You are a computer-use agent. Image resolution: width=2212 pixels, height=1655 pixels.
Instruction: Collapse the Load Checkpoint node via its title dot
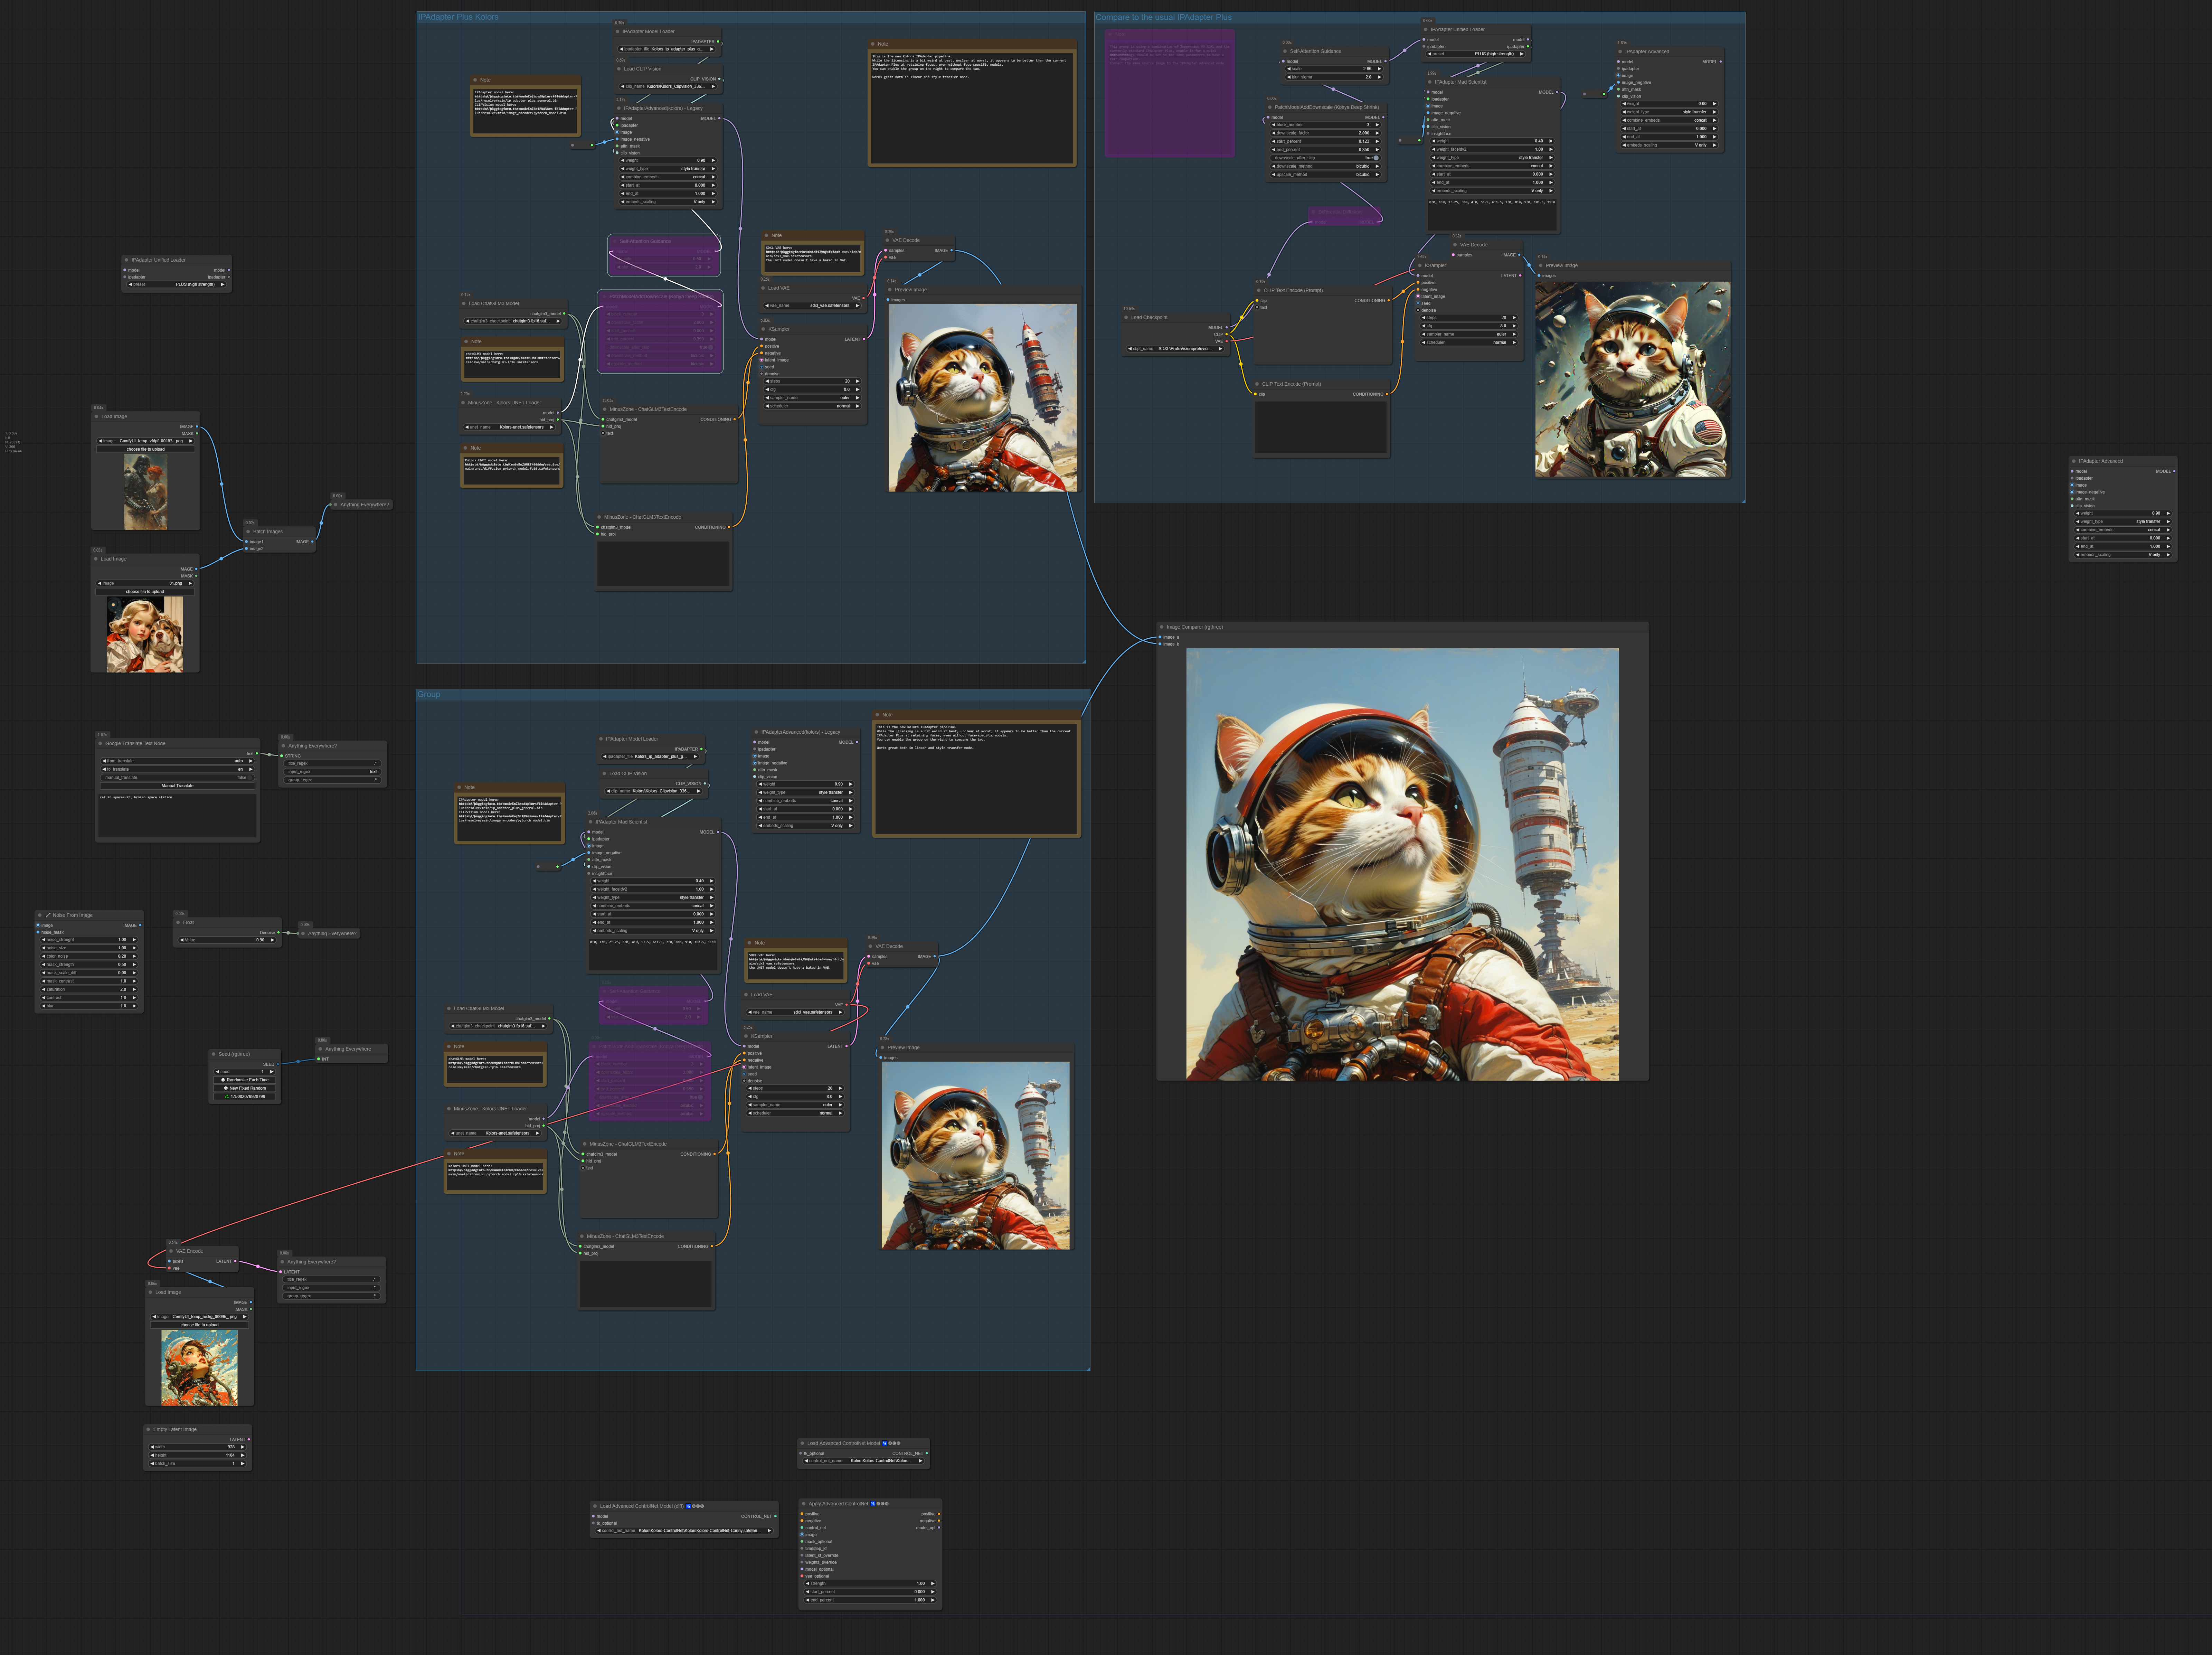1126,317
